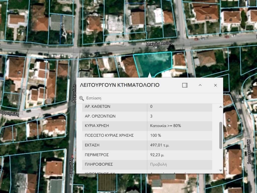The image size is (257, 193).
Task: Click the ΠΛΗΡΟΦΟΡΙΕΣ field label
Action: coord(99,164)
